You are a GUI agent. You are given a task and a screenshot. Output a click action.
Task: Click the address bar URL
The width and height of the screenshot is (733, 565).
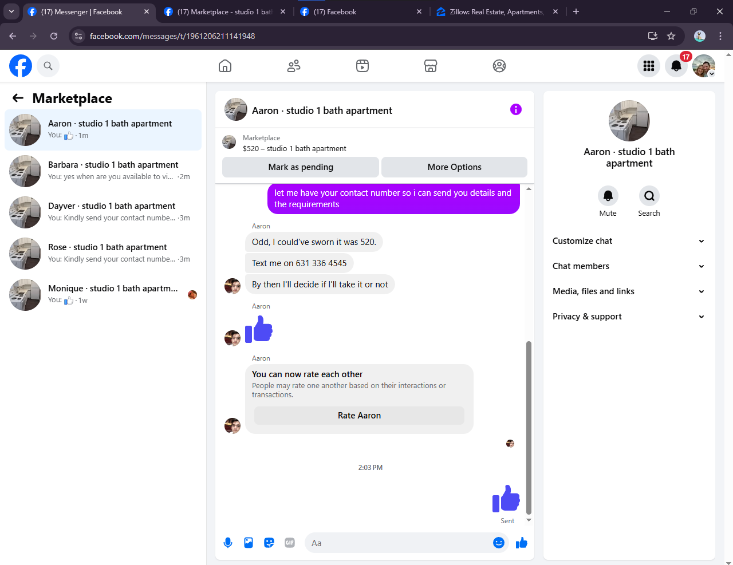(x=172, y=36)
